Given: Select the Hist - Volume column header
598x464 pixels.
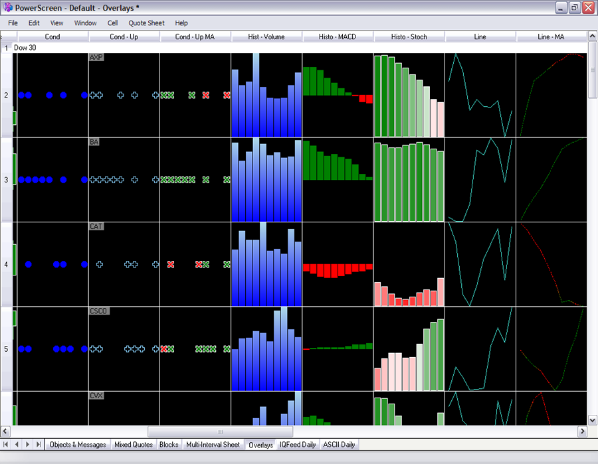Looking at the screenshot, I should tap(266, 37).
